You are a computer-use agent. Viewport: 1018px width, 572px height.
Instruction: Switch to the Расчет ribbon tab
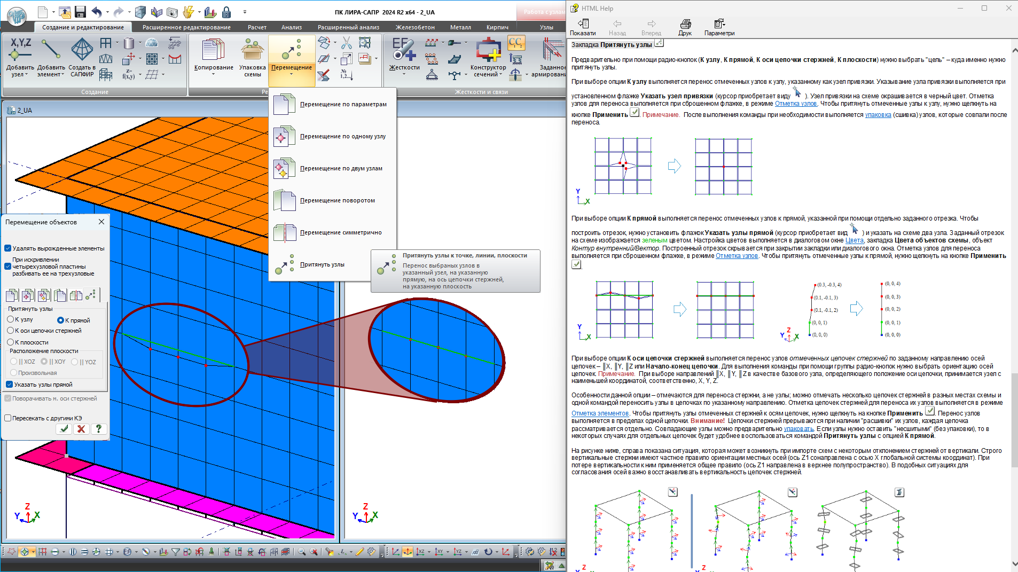tap(257, 27)
